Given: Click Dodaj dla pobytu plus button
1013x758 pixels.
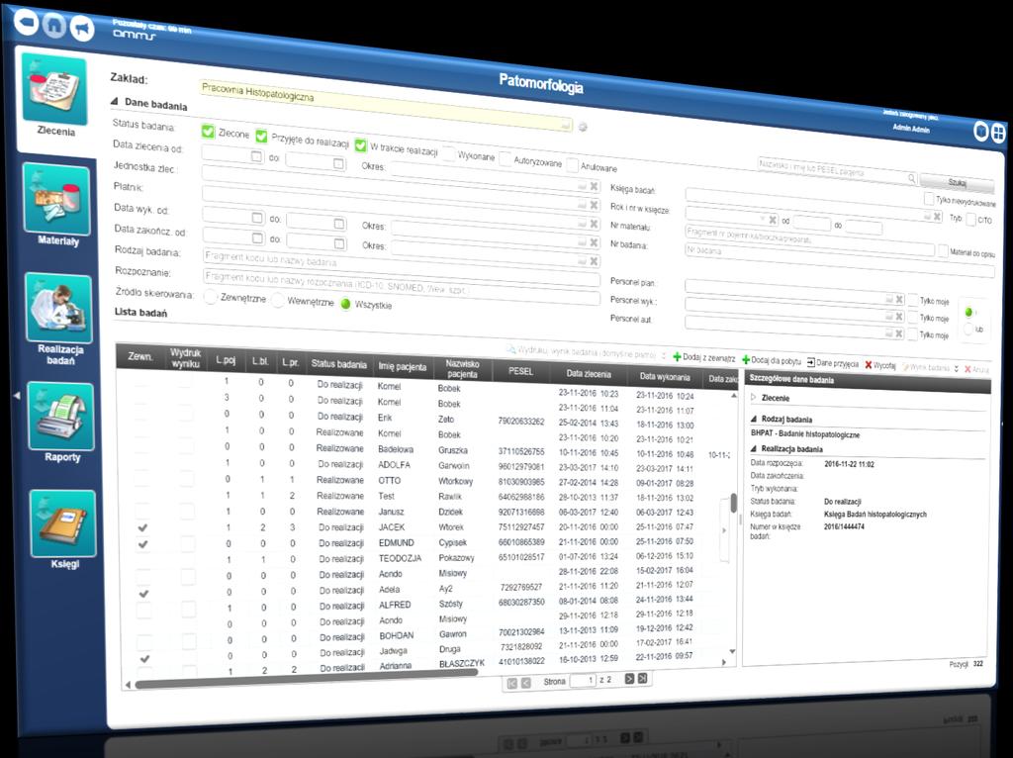Looking at the screenshot, I should [772, 360].
